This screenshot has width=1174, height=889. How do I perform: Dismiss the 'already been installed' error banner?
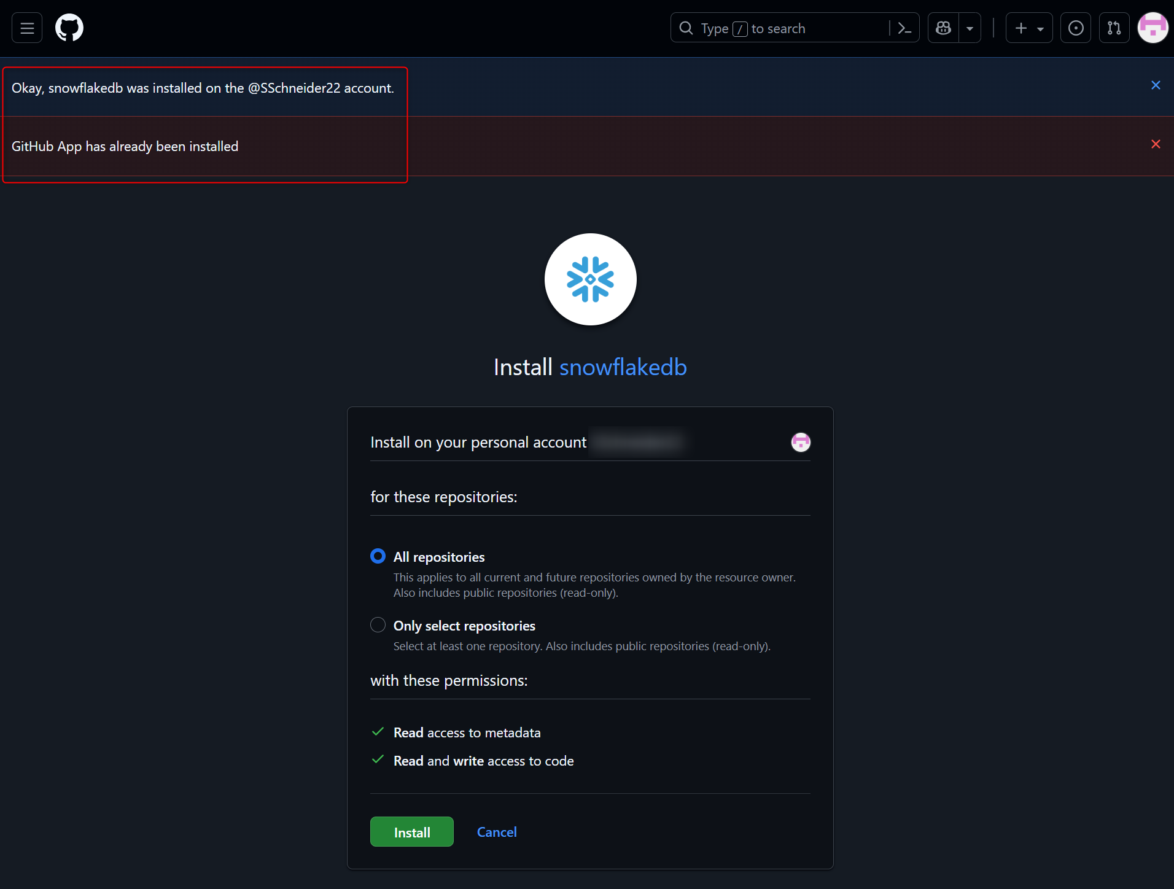1156,144
